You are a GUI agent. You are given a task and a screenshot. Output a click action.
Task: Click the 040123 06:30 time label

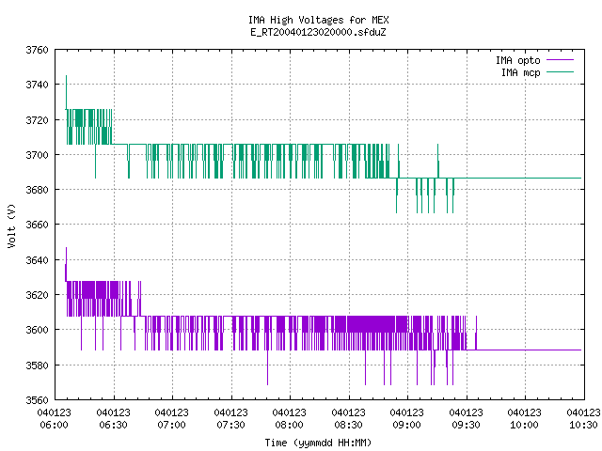click(113, 419)
